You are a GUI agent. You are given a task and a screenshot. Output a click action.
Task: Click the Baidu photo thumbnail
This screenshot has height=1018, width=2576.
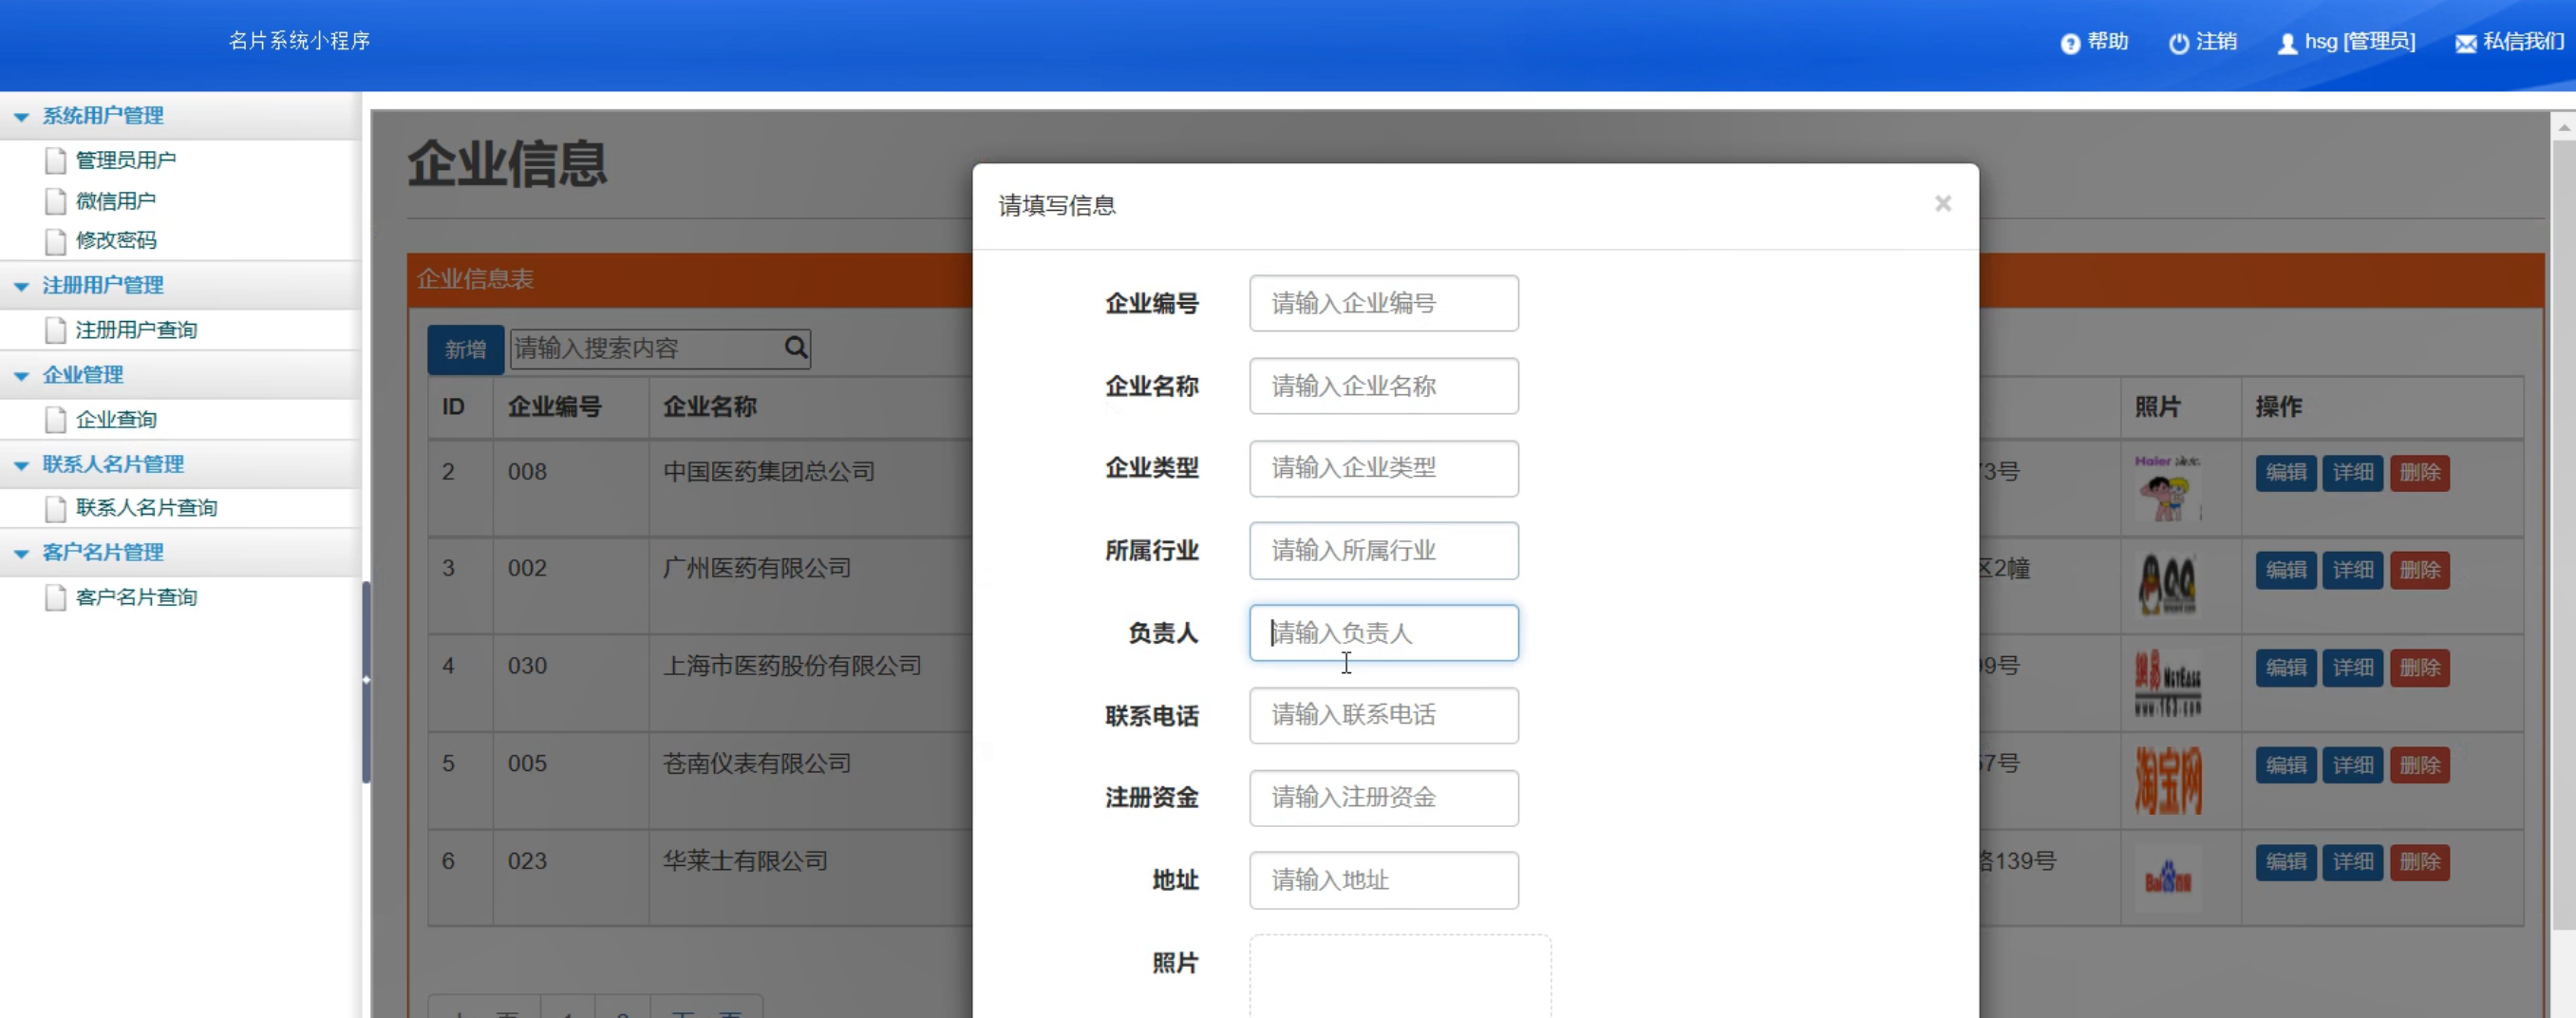coord(2168,877)
